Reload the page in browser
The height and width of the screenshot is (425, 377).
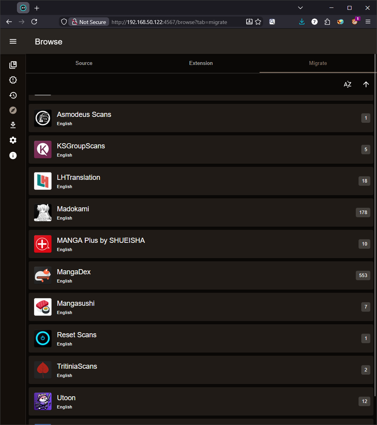(34, 22)
